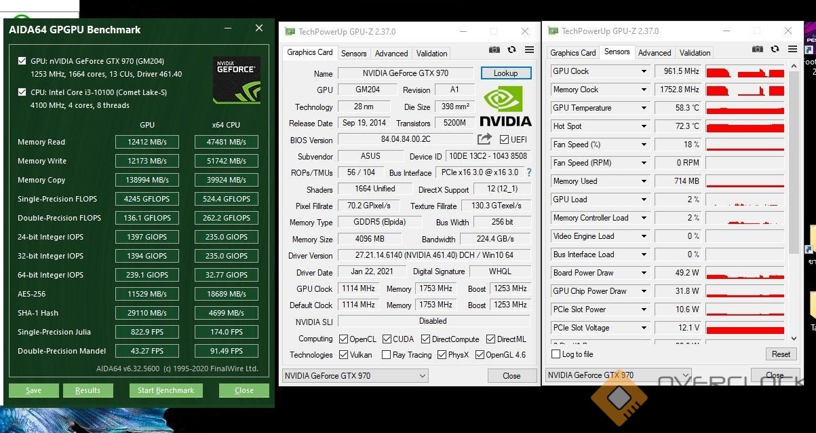Click refresh icon in GPU-Z Graphics Card window

coord(511,50)
